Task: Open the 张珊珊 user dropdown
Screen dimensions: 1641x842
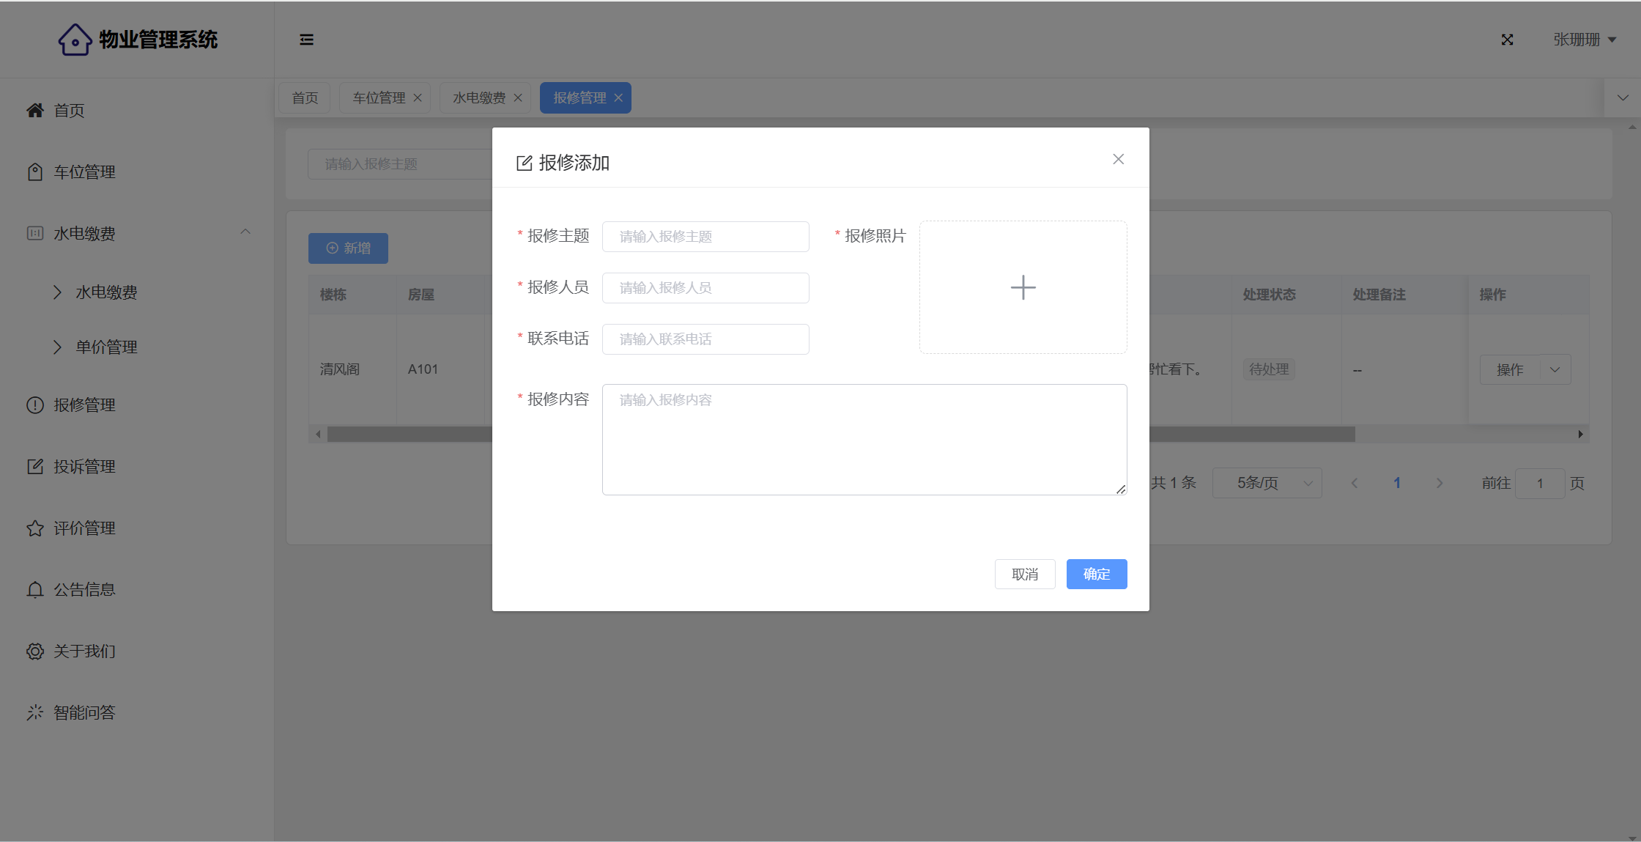Action: 1585,40
